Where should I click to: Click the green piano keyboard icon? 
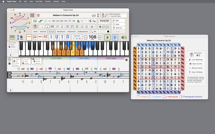coord(12,37)
